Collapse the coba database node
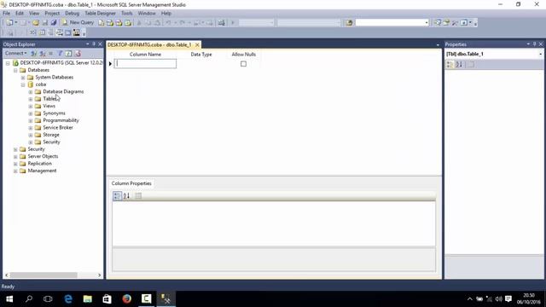This screenshot has width=546, height=307. (x=23, y=84)
